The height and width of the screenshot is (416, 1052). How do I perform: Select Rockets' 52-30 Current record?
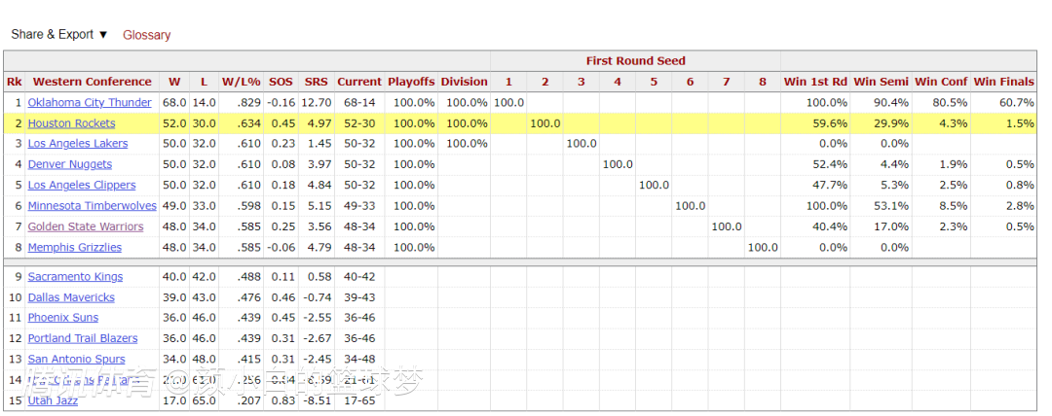[359, 123]
